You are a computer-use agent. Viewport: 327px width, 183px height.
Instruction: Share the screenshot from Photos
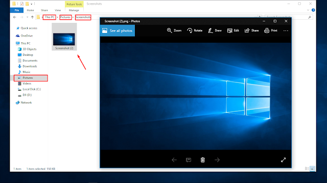click(x=251, y=30)
